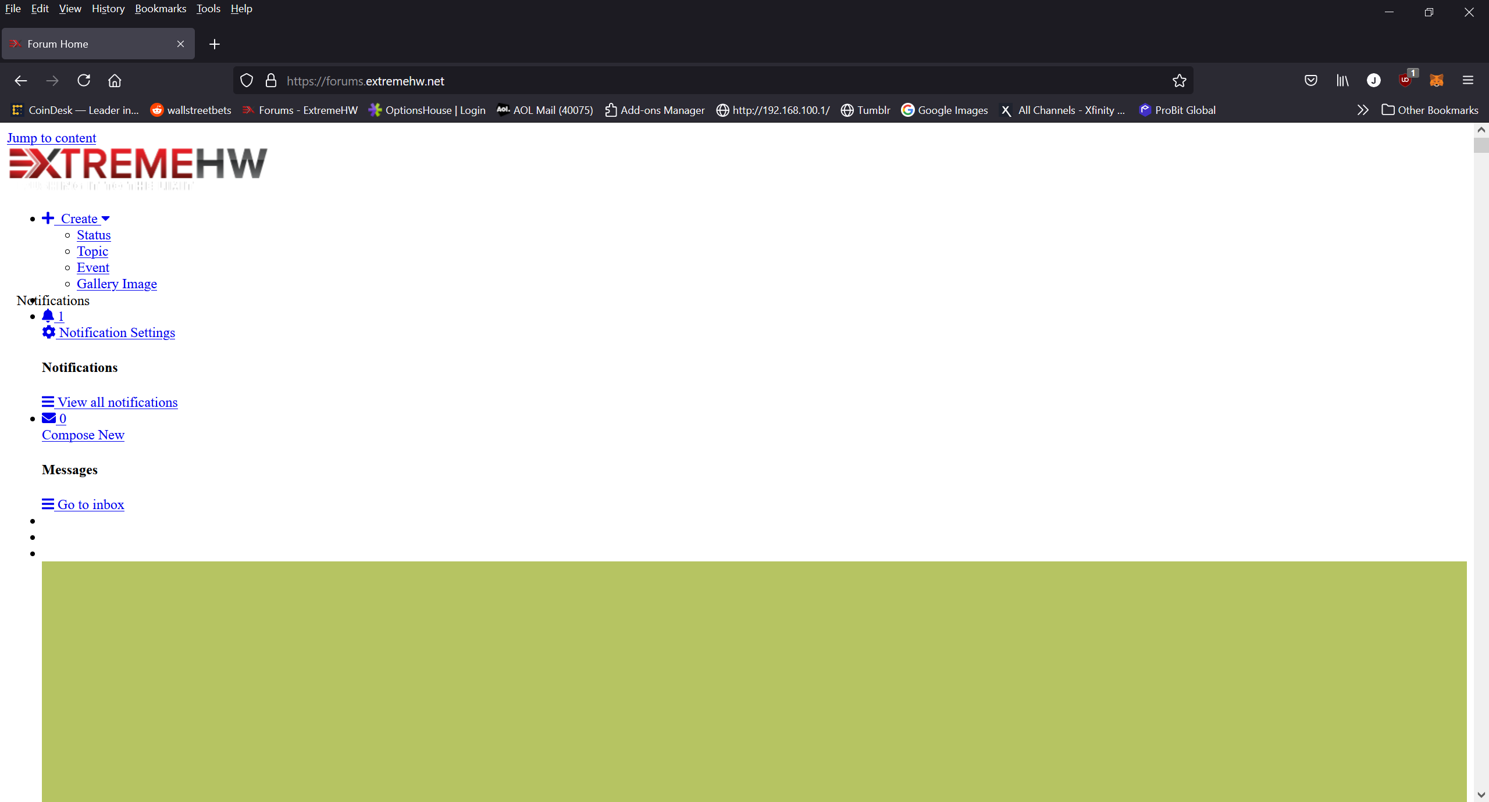Expand the Create dropdown caret
The height and width of the screenshot is (802, 1489).
pos(106,219)
